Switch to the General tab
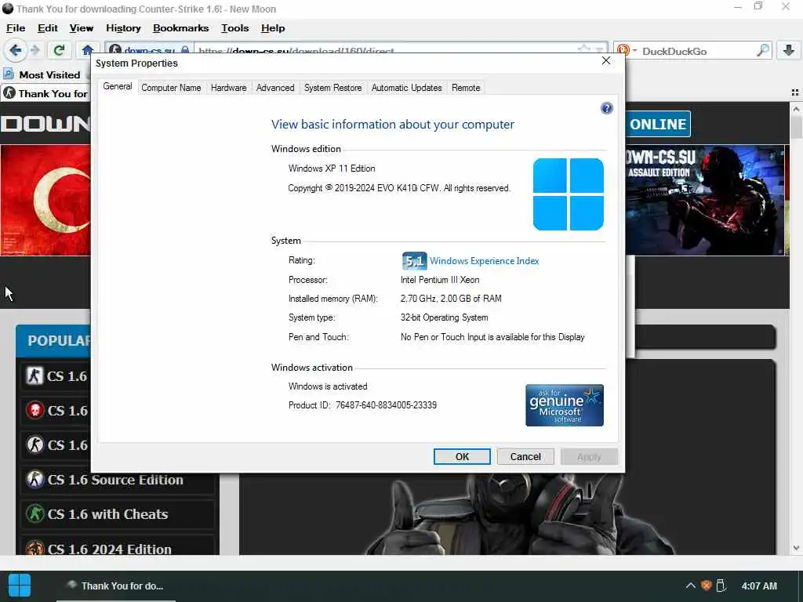Image resolution: width=803 pixels, height=602 pixels. [118, 86]
